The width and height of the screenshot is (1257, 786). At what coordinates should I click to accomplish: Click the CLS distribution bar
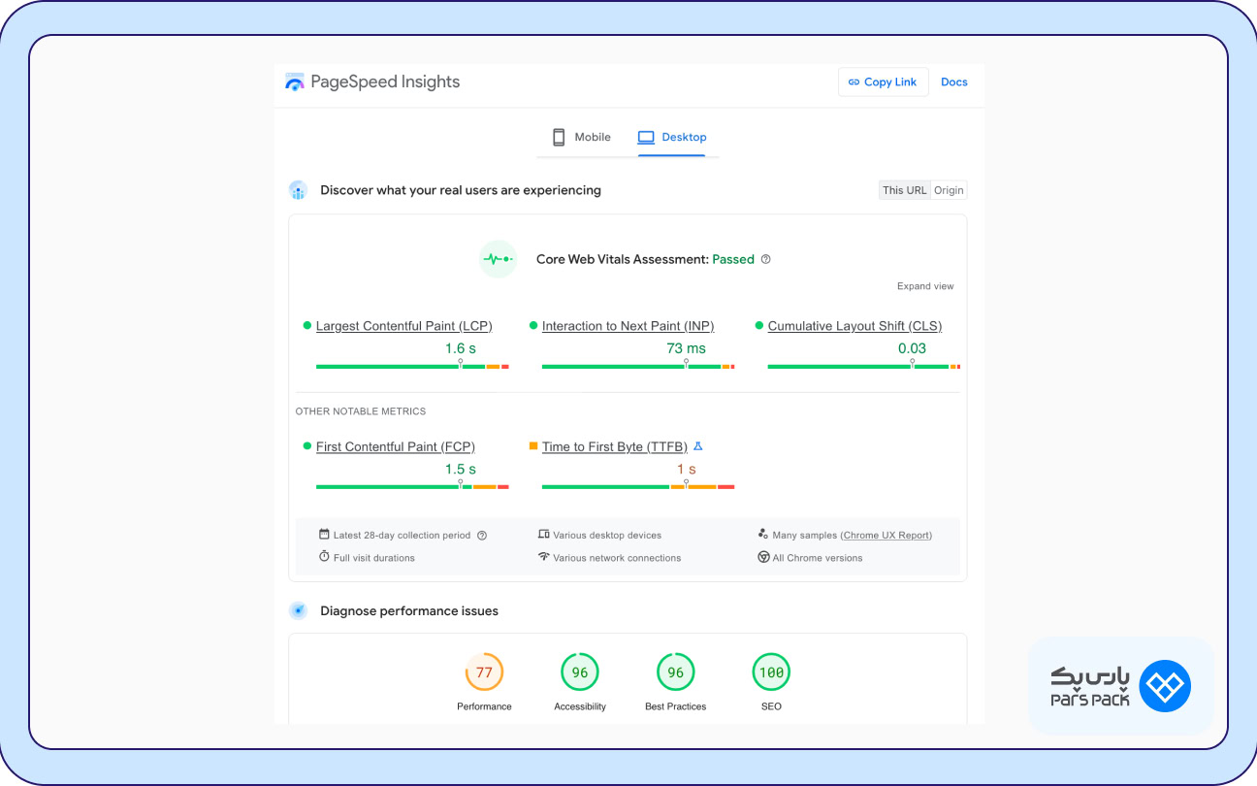coord(863,367)
